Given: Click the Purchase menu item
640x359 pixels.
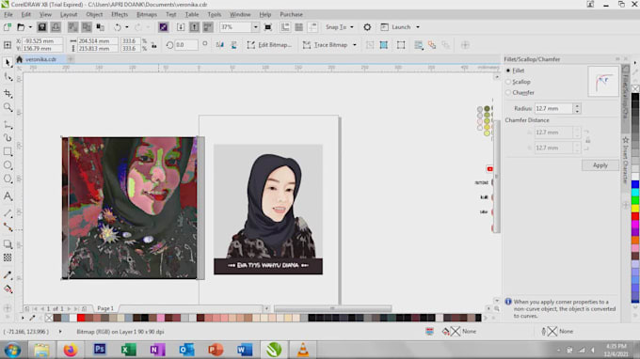Looking at the screenshot, I should tap(291, 14).
